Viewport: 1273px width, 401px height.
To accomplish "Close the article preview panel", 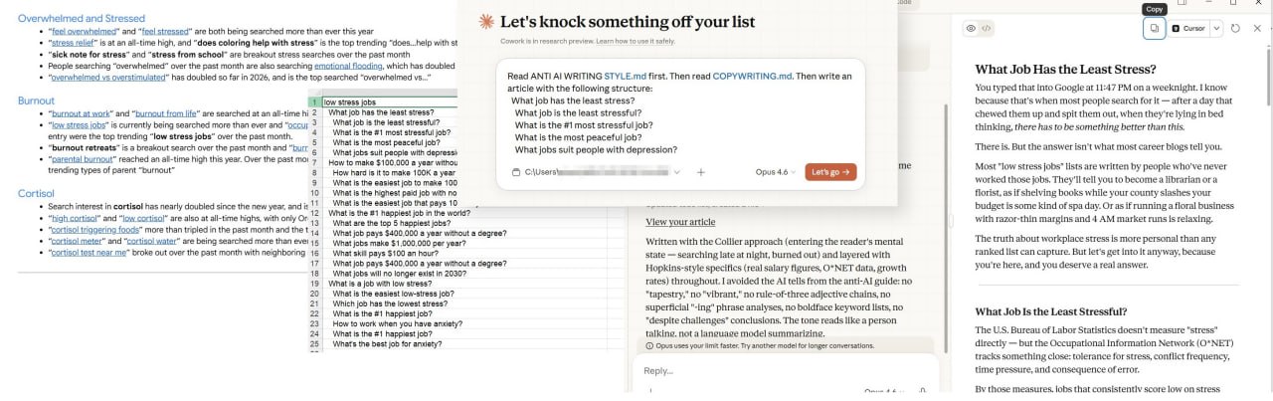I will (1257, 29).
